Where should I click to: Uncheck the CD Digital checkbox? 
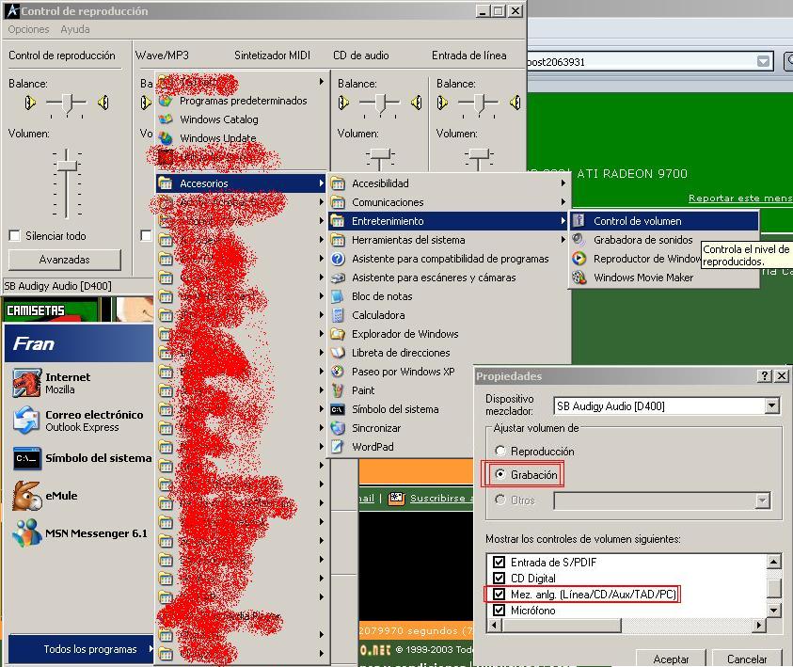click(500, 578)
